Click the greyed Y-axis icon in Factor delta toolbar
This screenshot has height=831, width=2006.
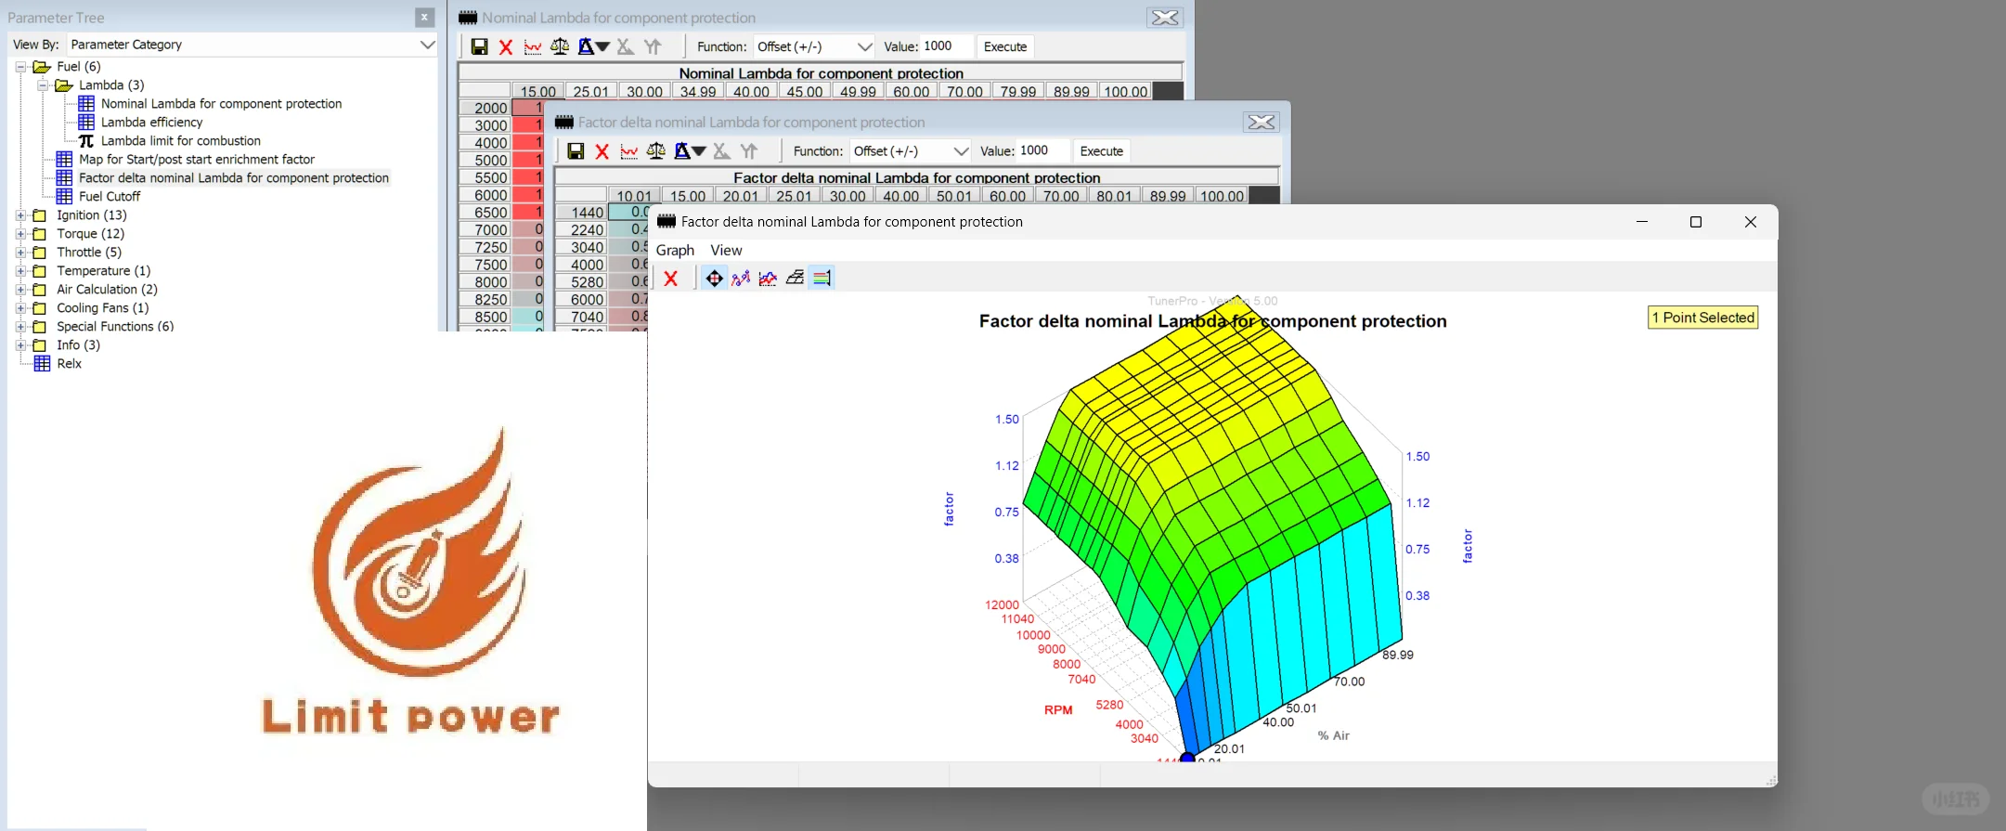(749, 151)
